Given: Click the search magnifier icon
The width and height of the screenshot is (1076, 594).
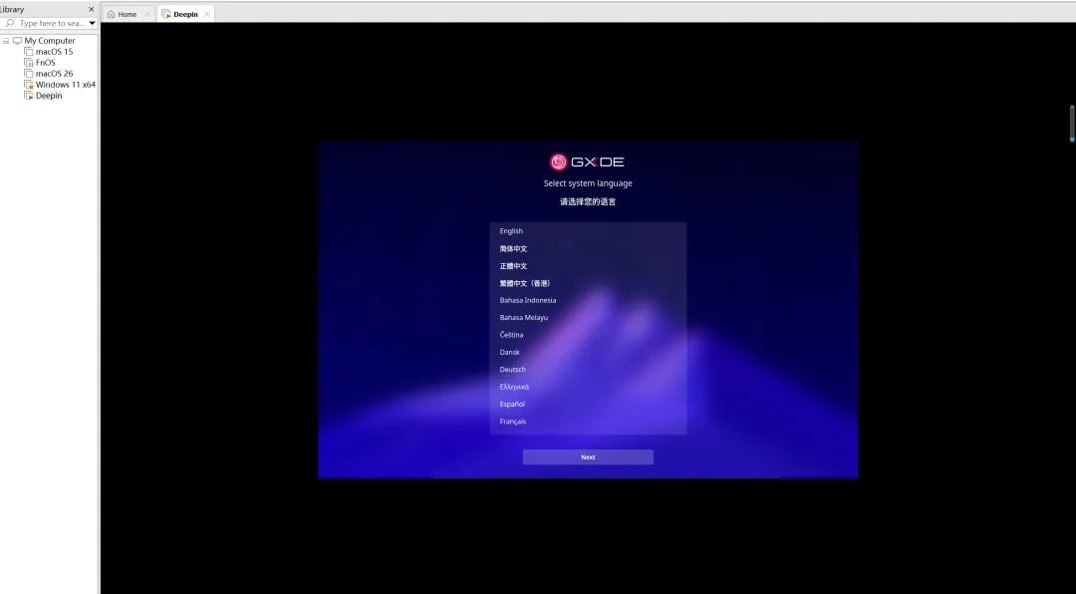Looking at the screenshot, I should [10, 23].
